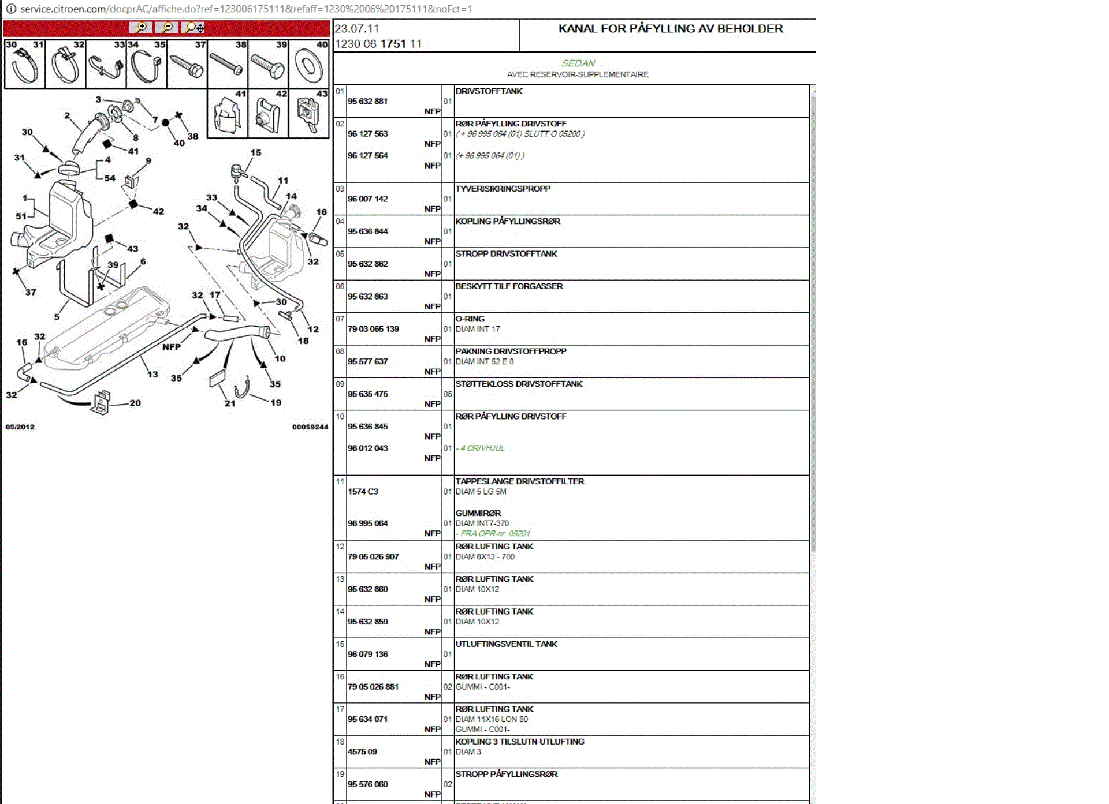Select clip thumbnail numbered 33
Screen dimensions: 1109x804
(x=106, y=64)
